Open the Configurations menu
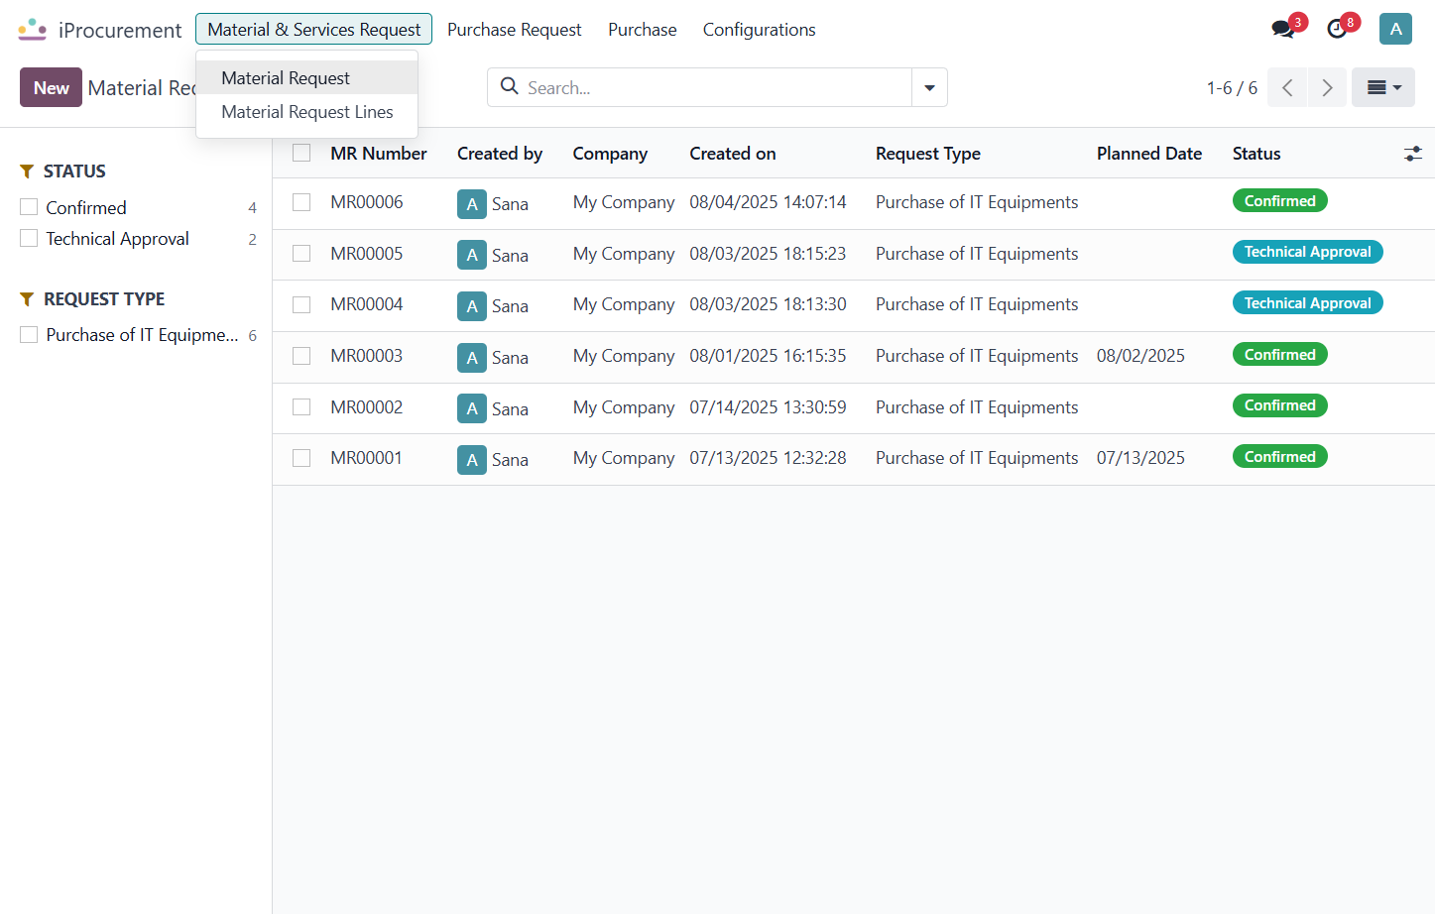Screen dimensions: 1435x914 [x=760, y=30]
